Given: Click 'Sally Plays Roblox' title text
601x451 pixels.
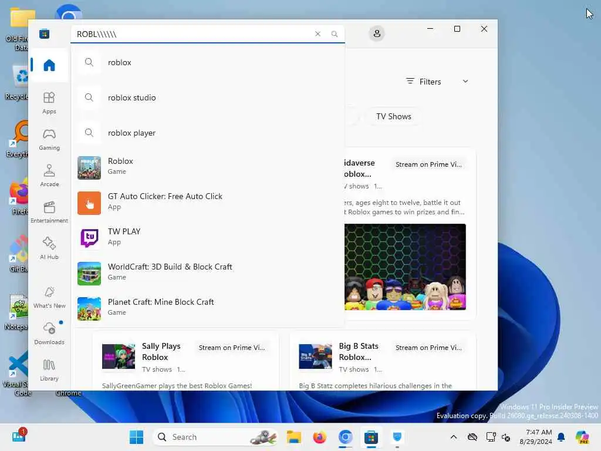Looking at the screenshot, I should pyautogui.click(x=161, y=351).
